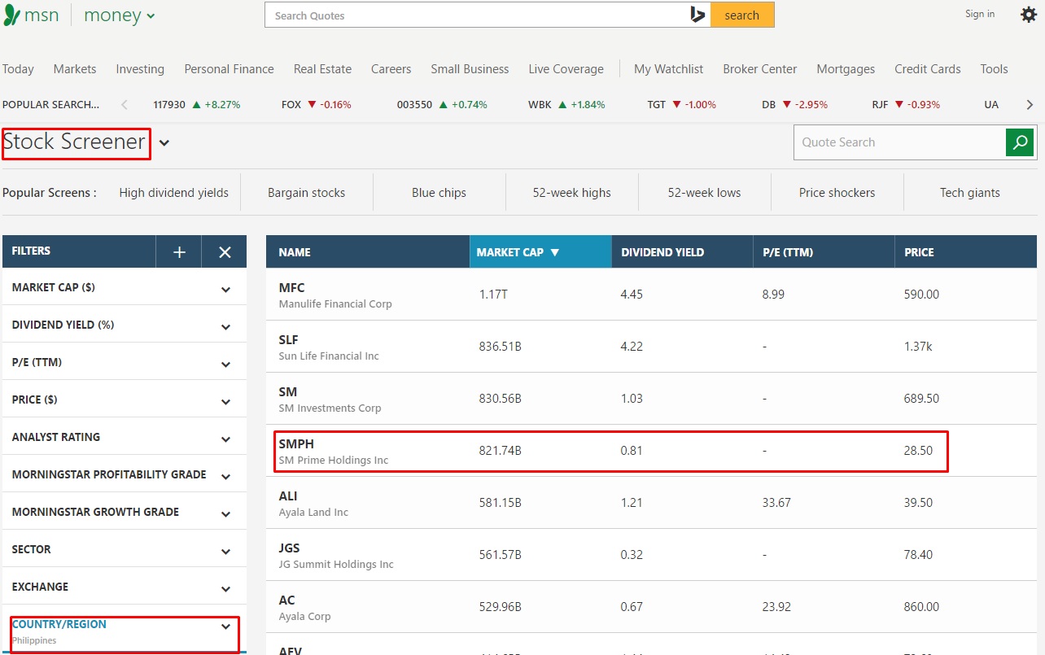Open the Markets tab

click(x=75, y=69)
